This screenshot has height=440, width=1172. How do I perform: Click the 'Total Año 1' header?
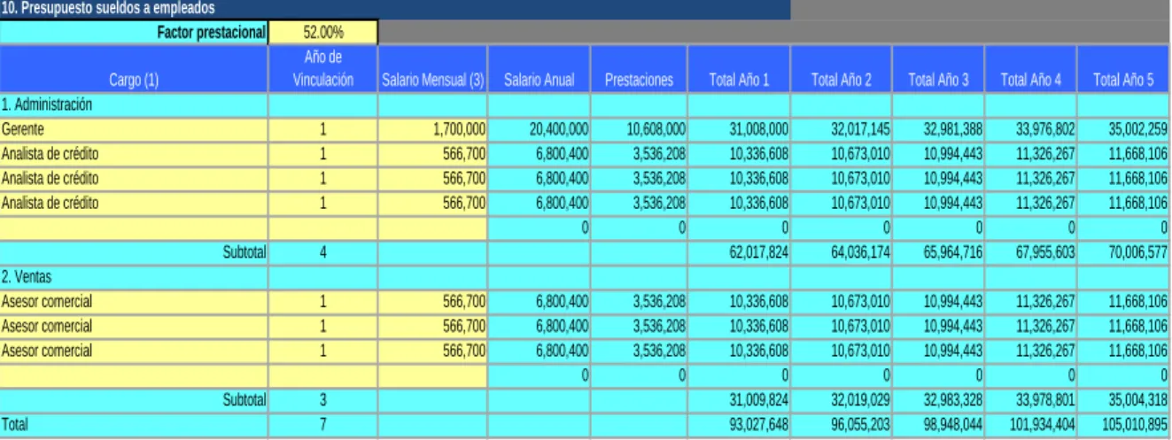740,69
